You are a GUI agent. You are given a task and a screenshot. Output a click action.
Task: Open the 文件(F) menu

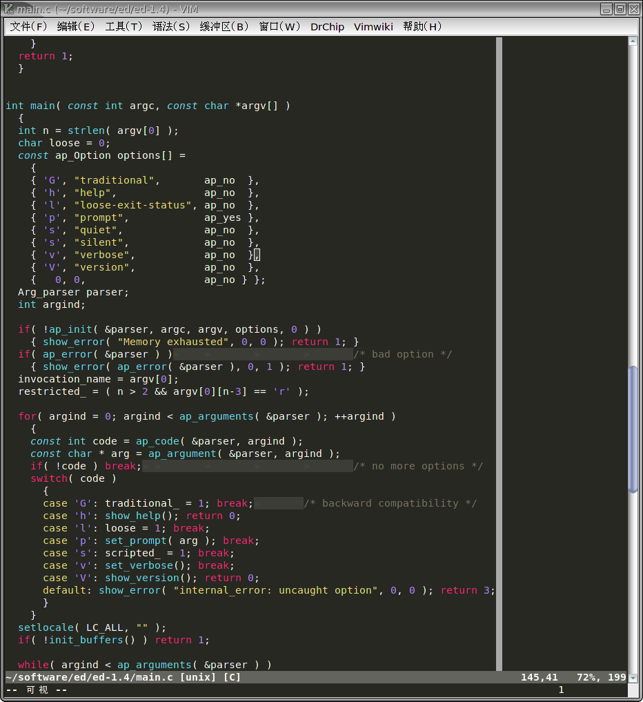[x=28, y=27]
